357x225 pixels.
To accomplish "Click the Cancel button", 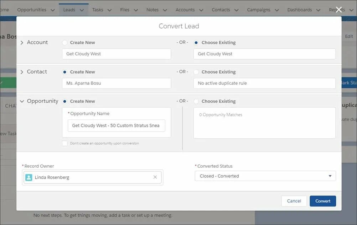I will (x=294, y=201).
